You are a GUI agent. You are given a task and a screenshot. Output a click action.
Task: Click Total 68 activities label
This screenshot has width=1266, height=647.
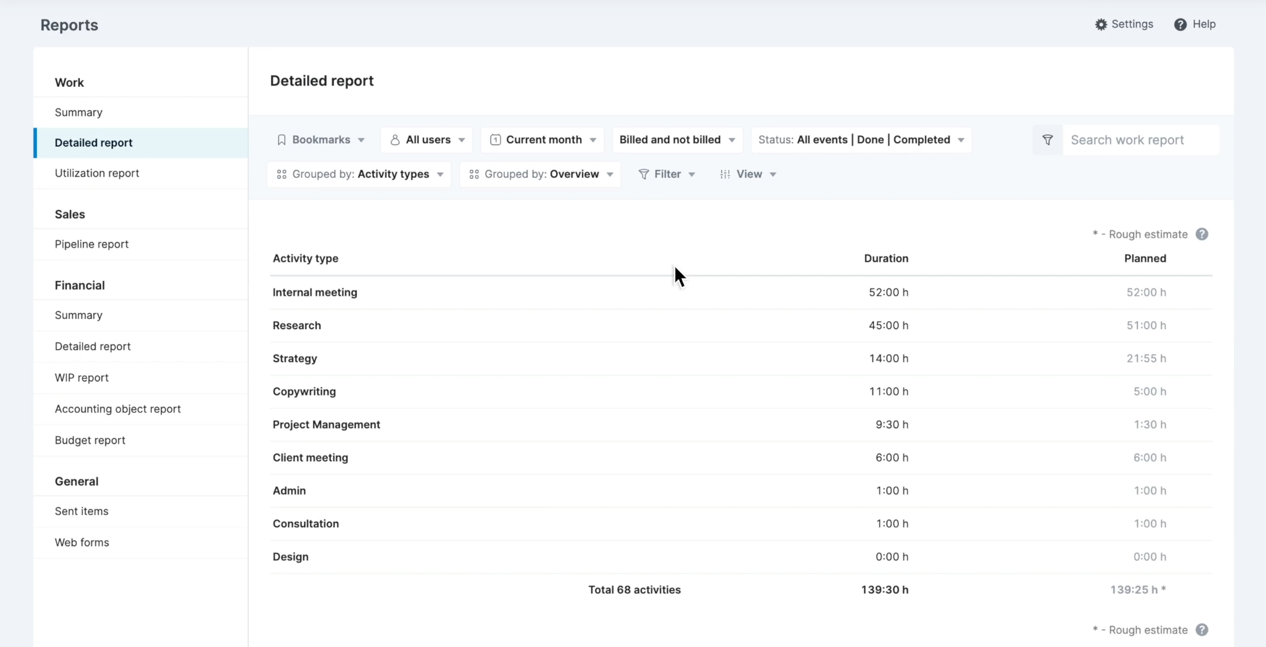click(634, 589)
